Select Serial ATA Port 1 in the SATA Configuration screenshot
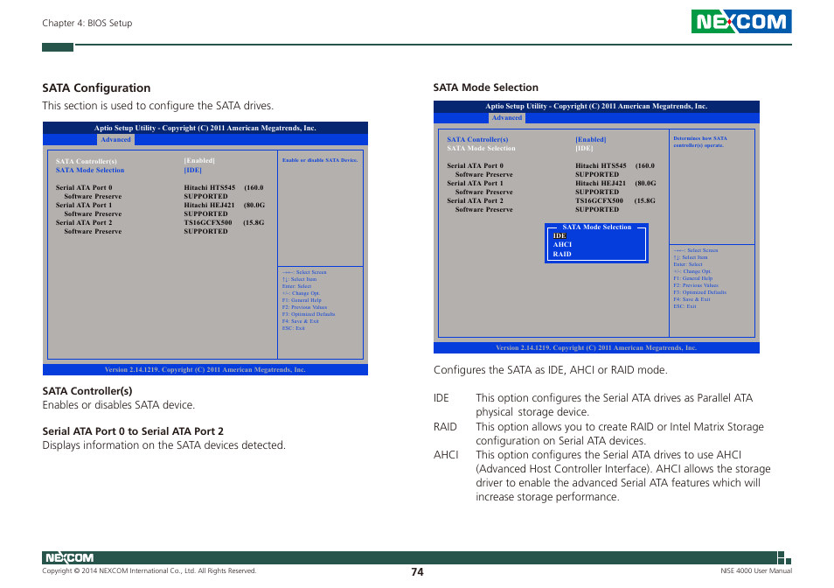This screenshot has height=588, width=834. click(84, 206)
